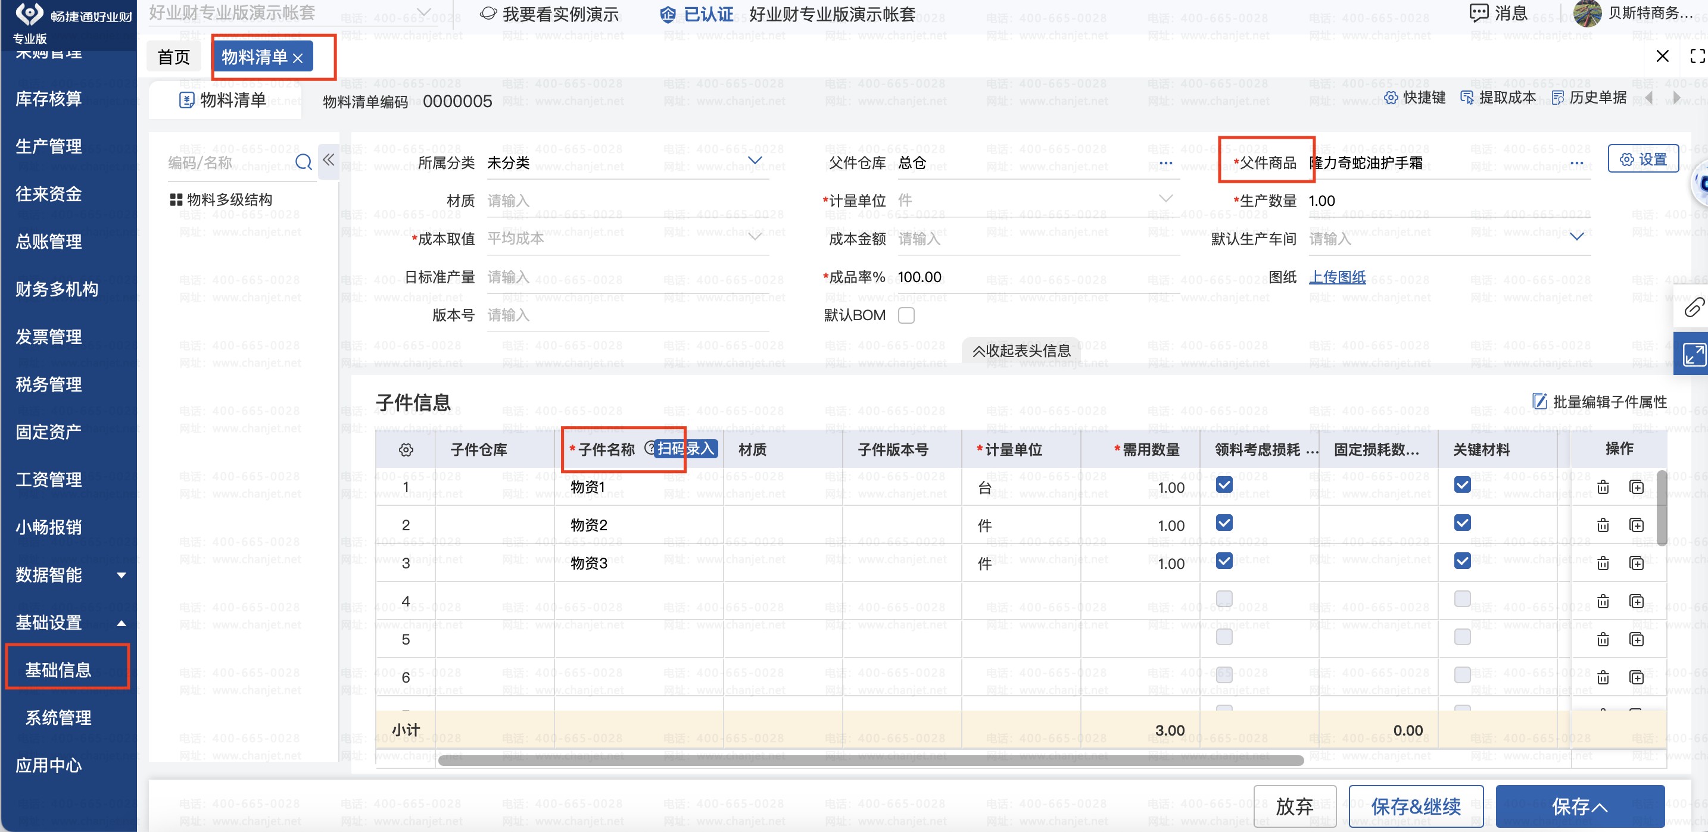Open the 所属分类 dropdown
The height and width of the screenshot is (832, 1708).
(x=755, y=161)
